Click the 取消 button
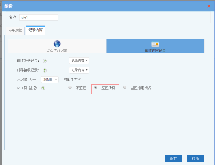This screenshot has height=165, width=215. pyautogui.click(x=195, y=158)
